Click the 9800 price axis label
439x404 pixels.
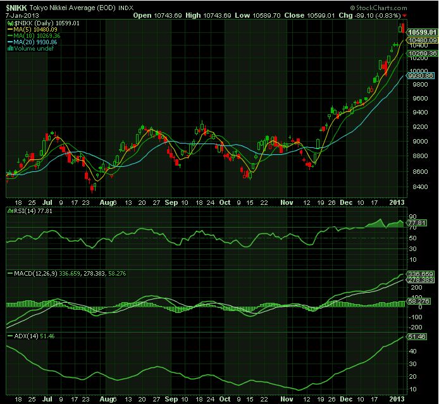point(420,85)
